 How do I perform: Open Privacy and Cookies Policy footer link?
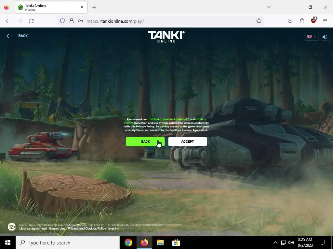pos(87,229)
